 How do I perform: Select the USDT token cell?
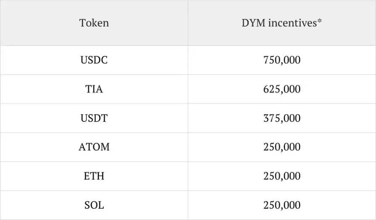94,118
